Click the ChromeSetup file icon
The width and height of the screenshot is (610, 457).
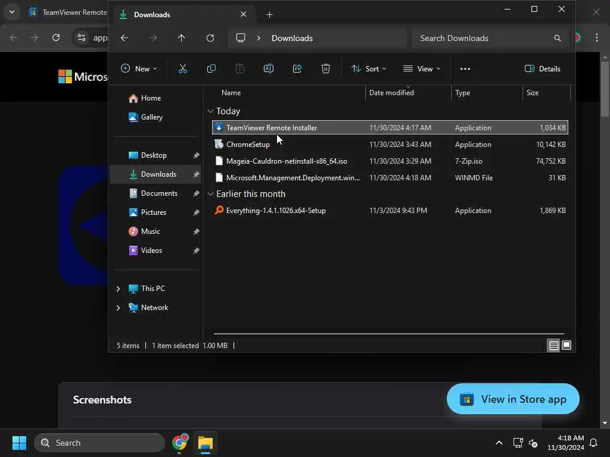click(219, 144)
